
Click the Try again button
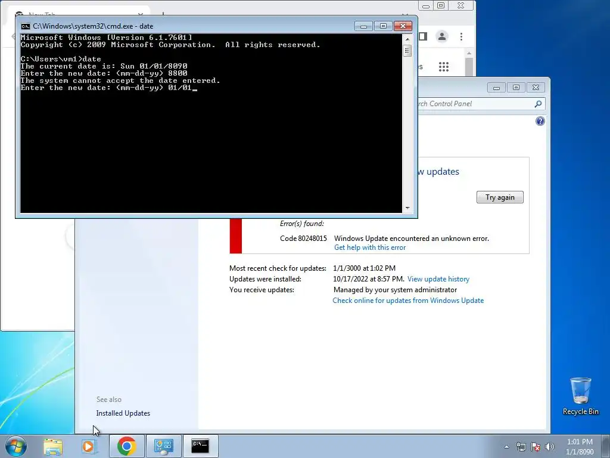coord(500,197)
